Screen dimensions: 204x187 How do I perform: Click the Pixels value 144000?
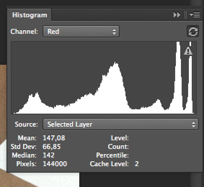[x=55, y=164]
